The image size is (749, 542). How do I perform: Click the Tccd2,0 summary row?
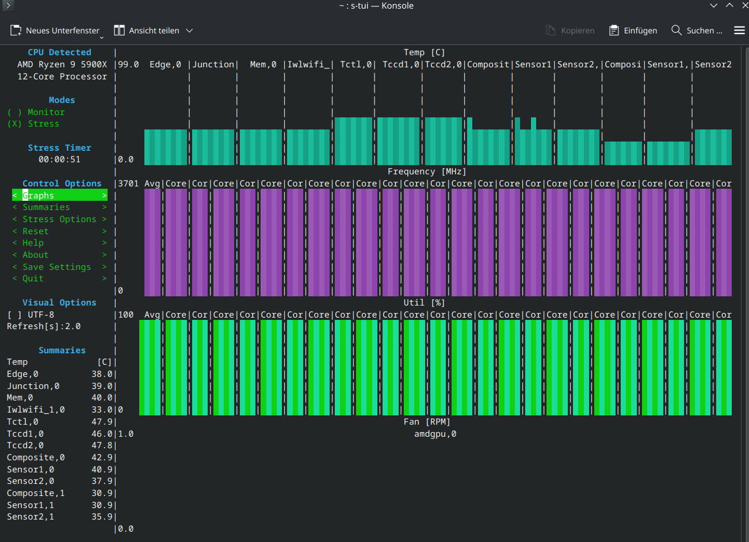(x=60, y=445)
